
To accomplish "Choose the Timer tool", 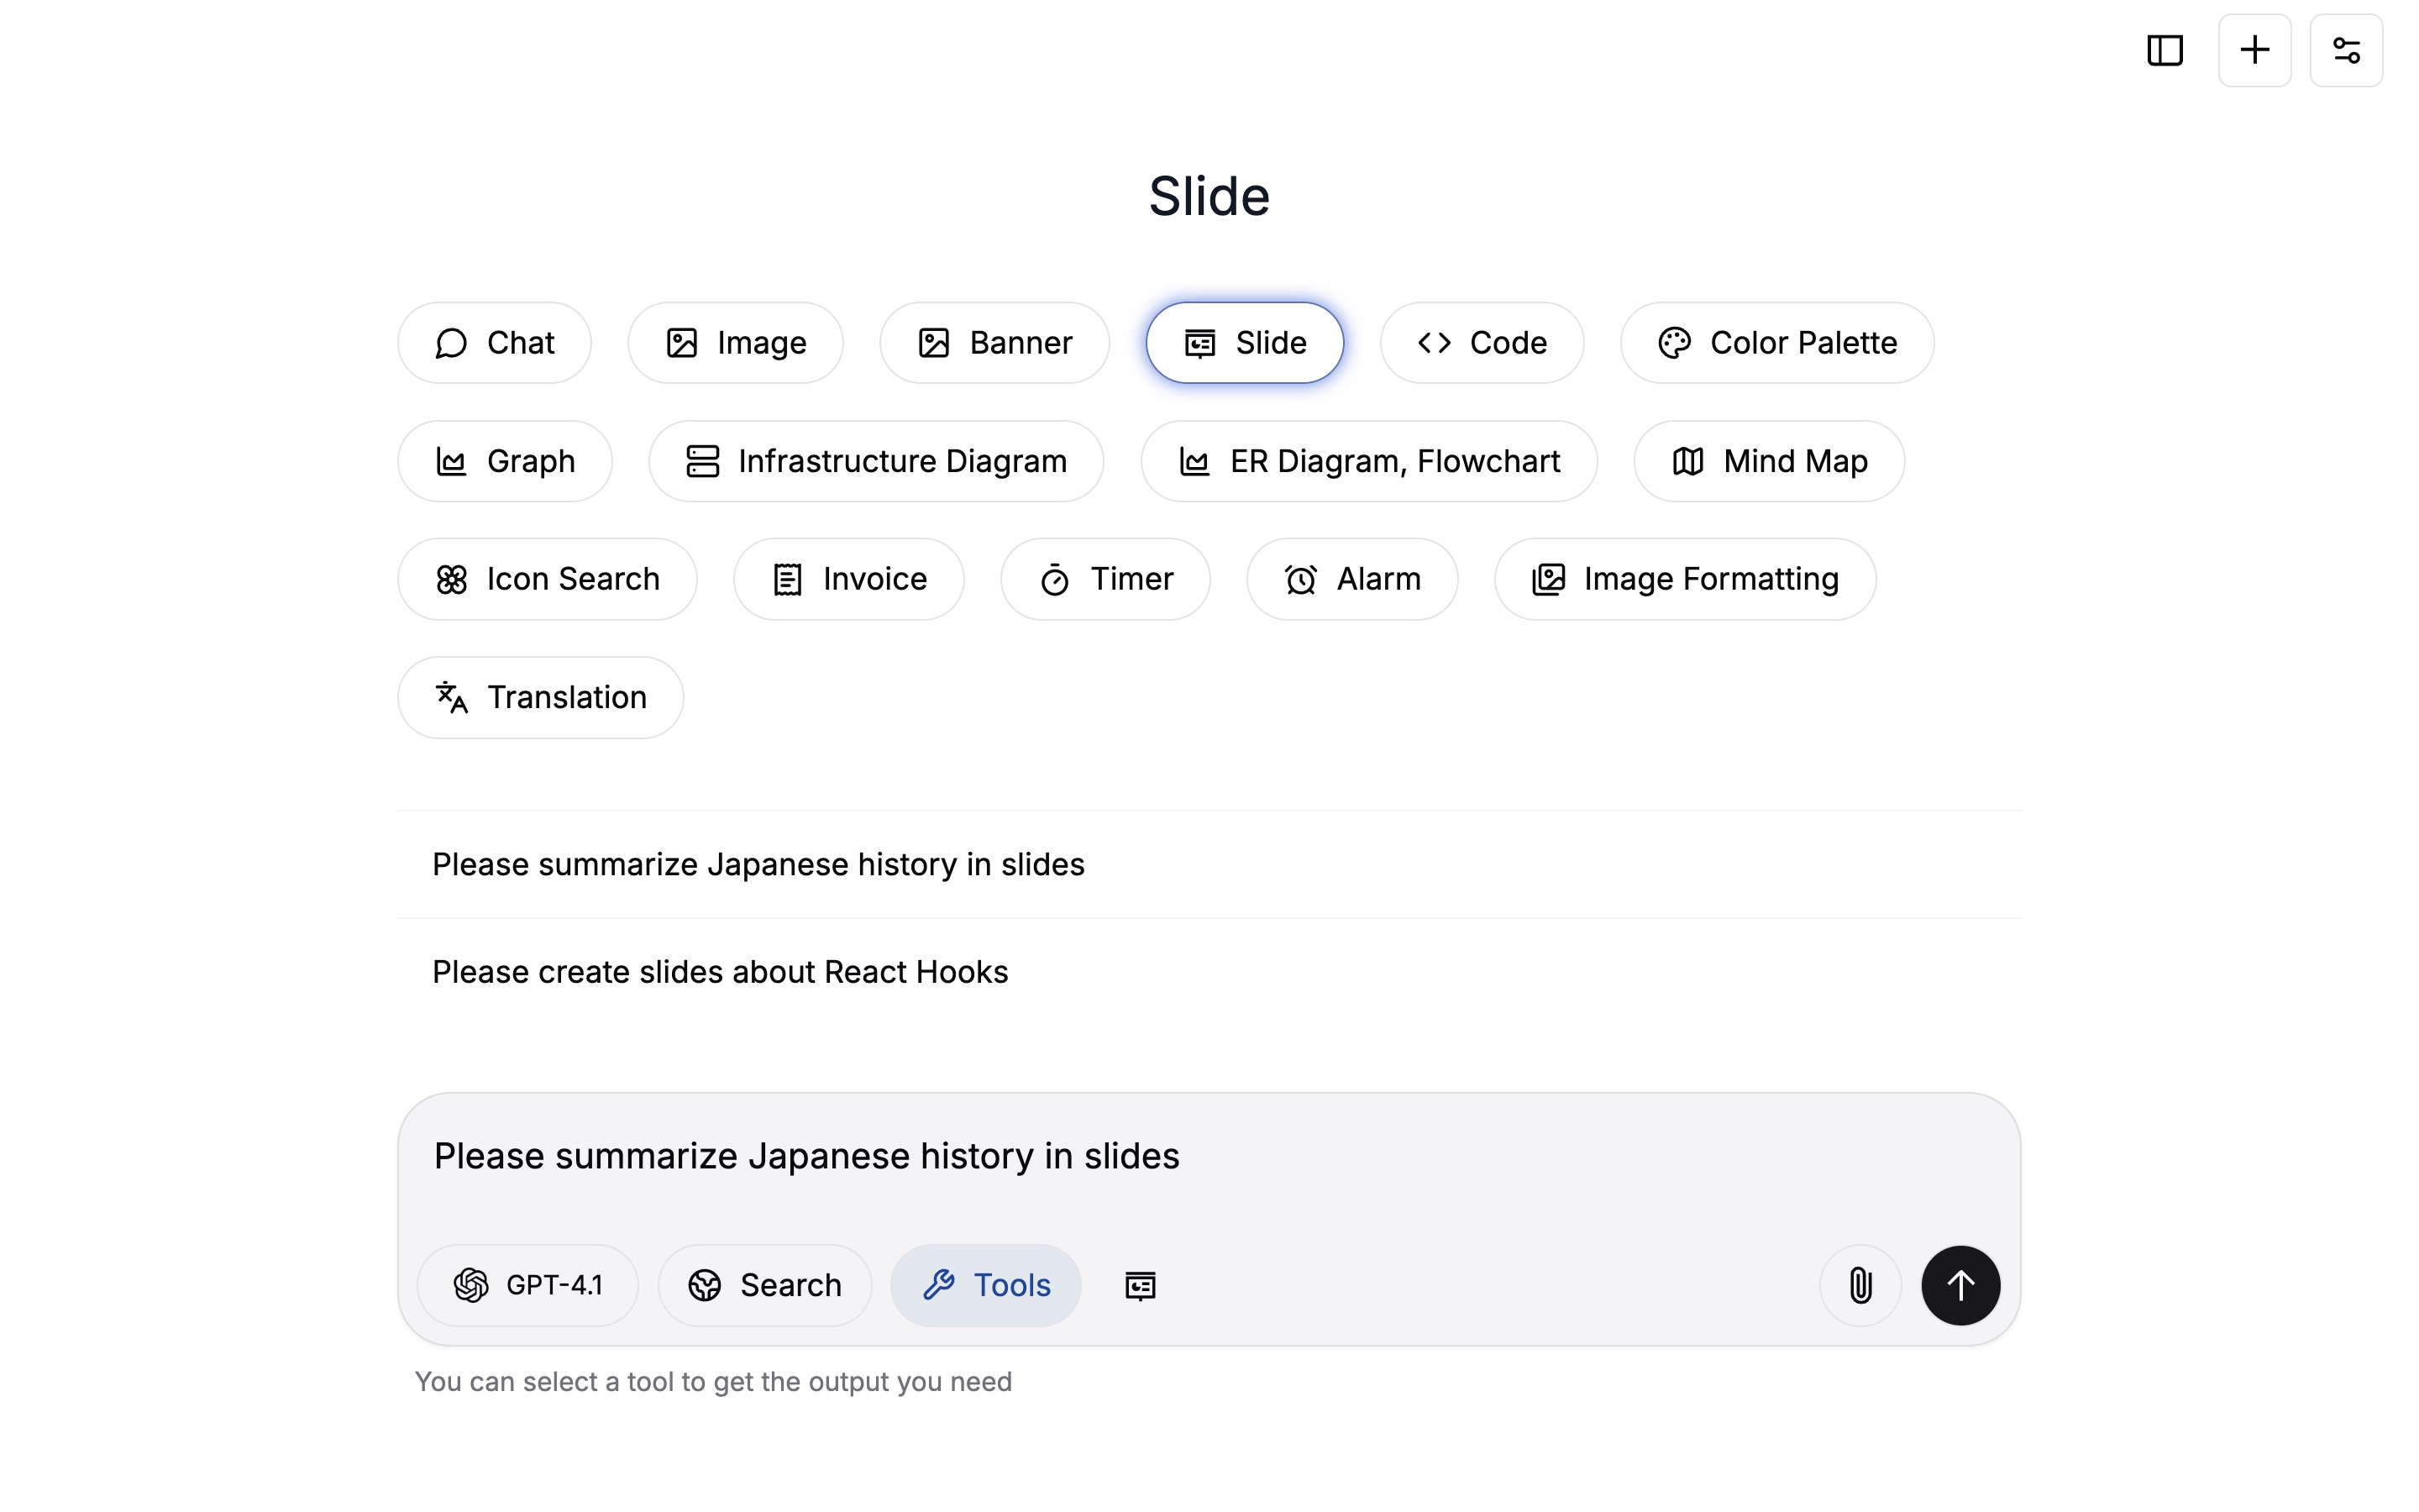I will [1105, 579].
